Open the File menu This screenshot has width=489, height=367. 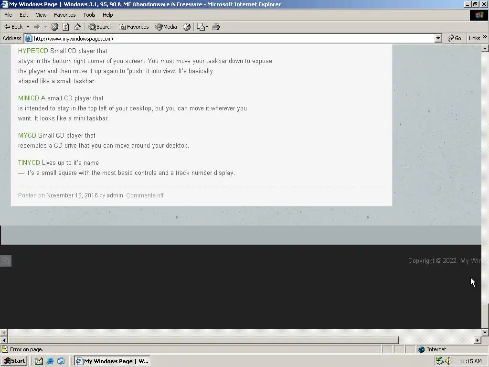point(8,15)
